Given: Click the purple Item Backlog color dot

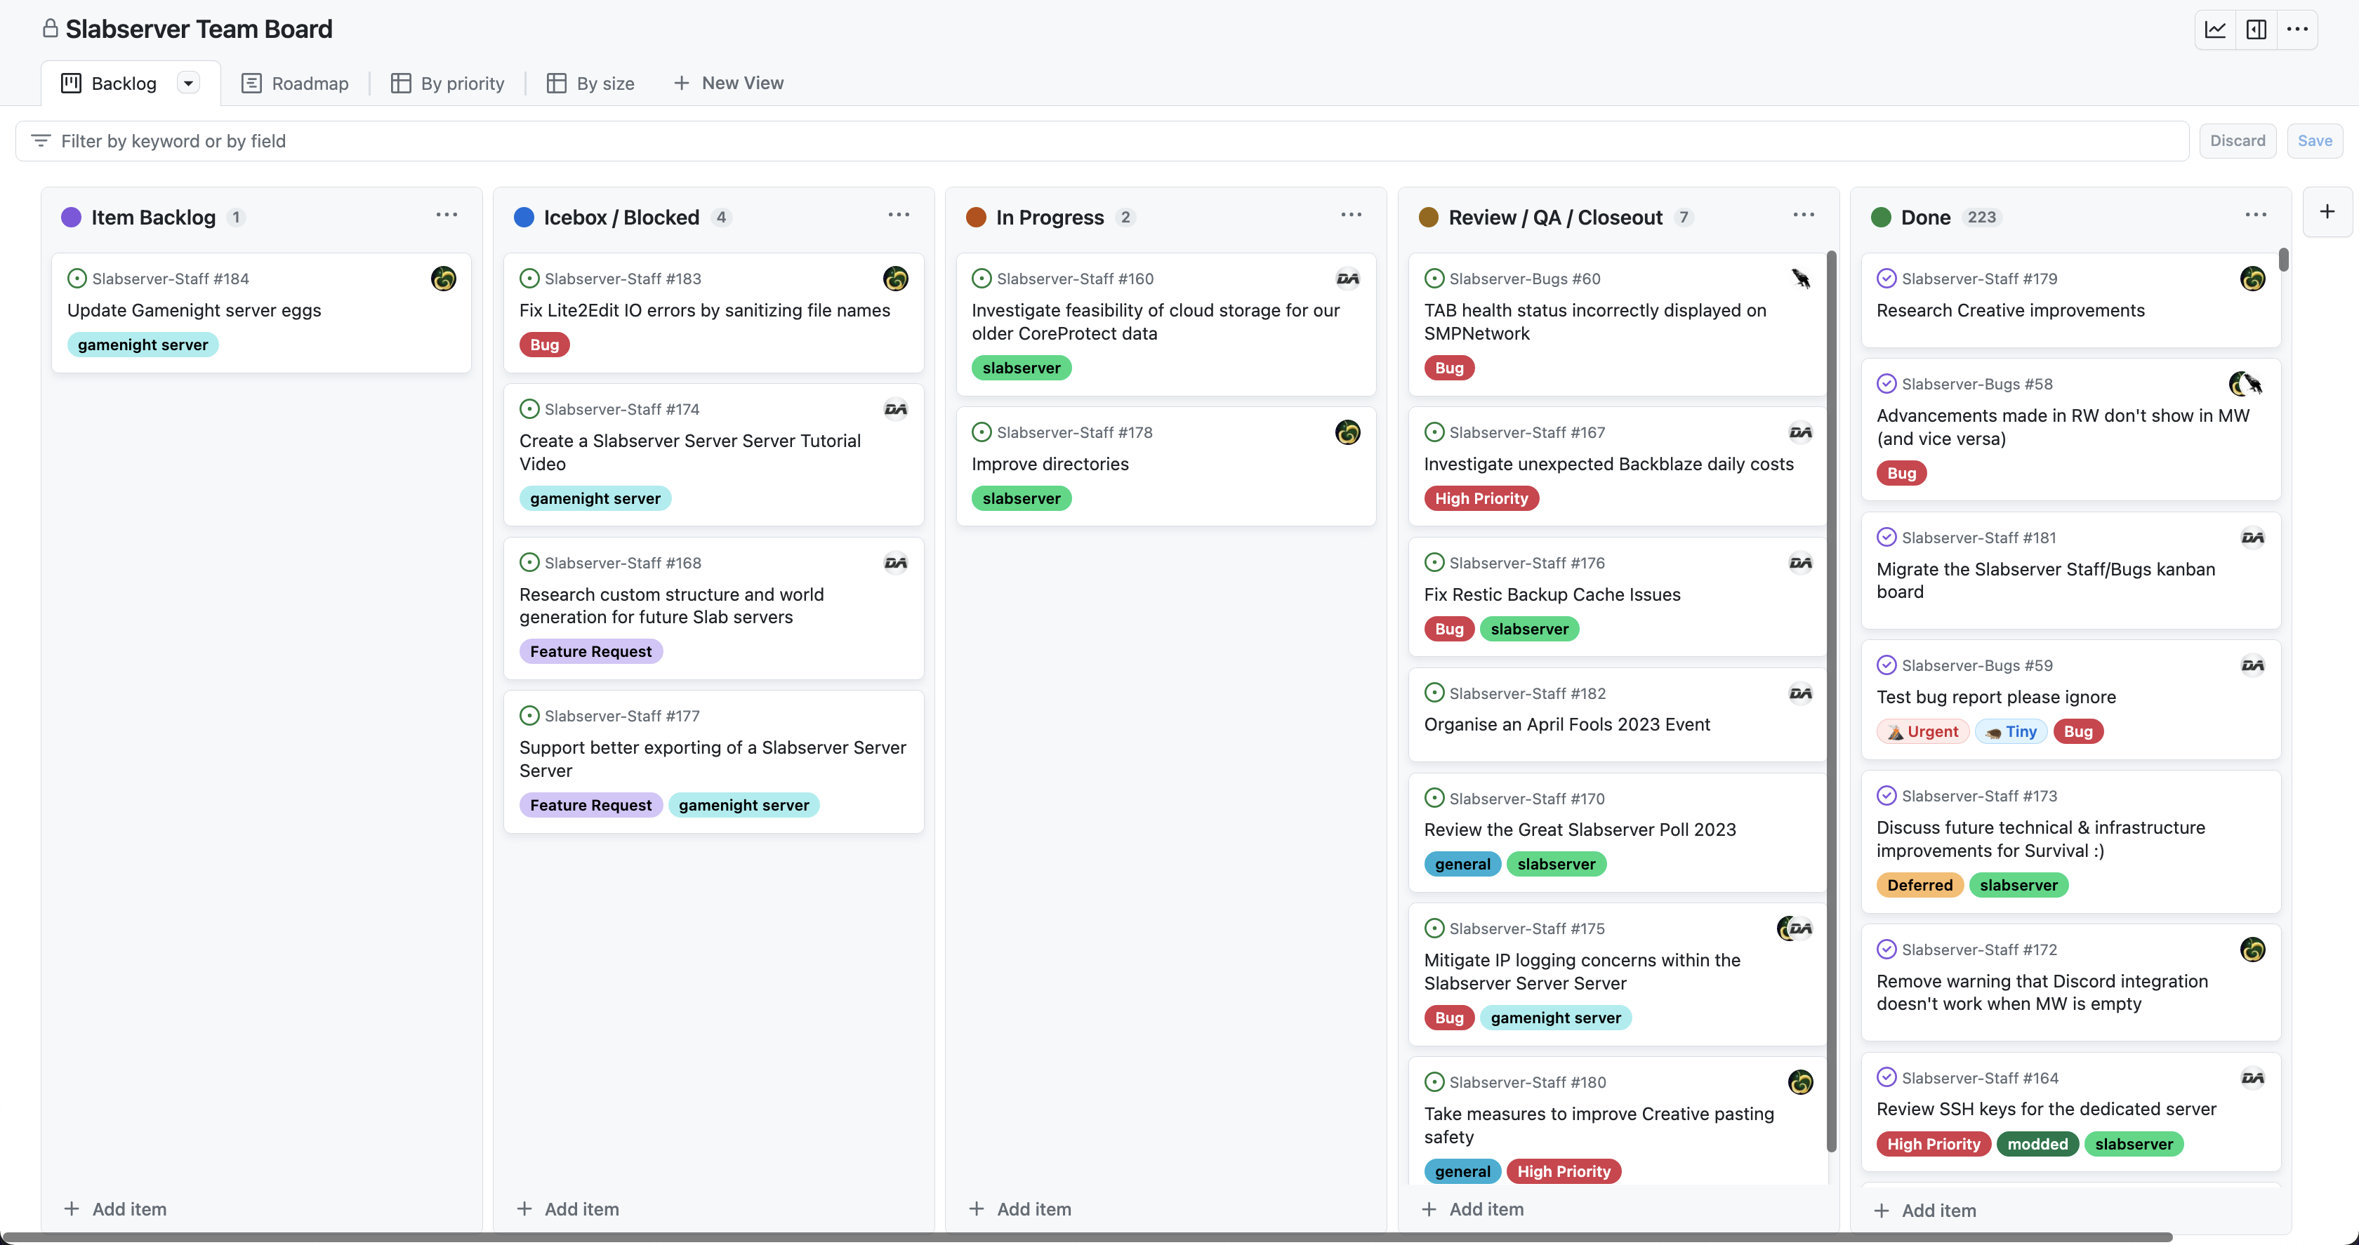Looking at the screenshot, I should 72,218.
